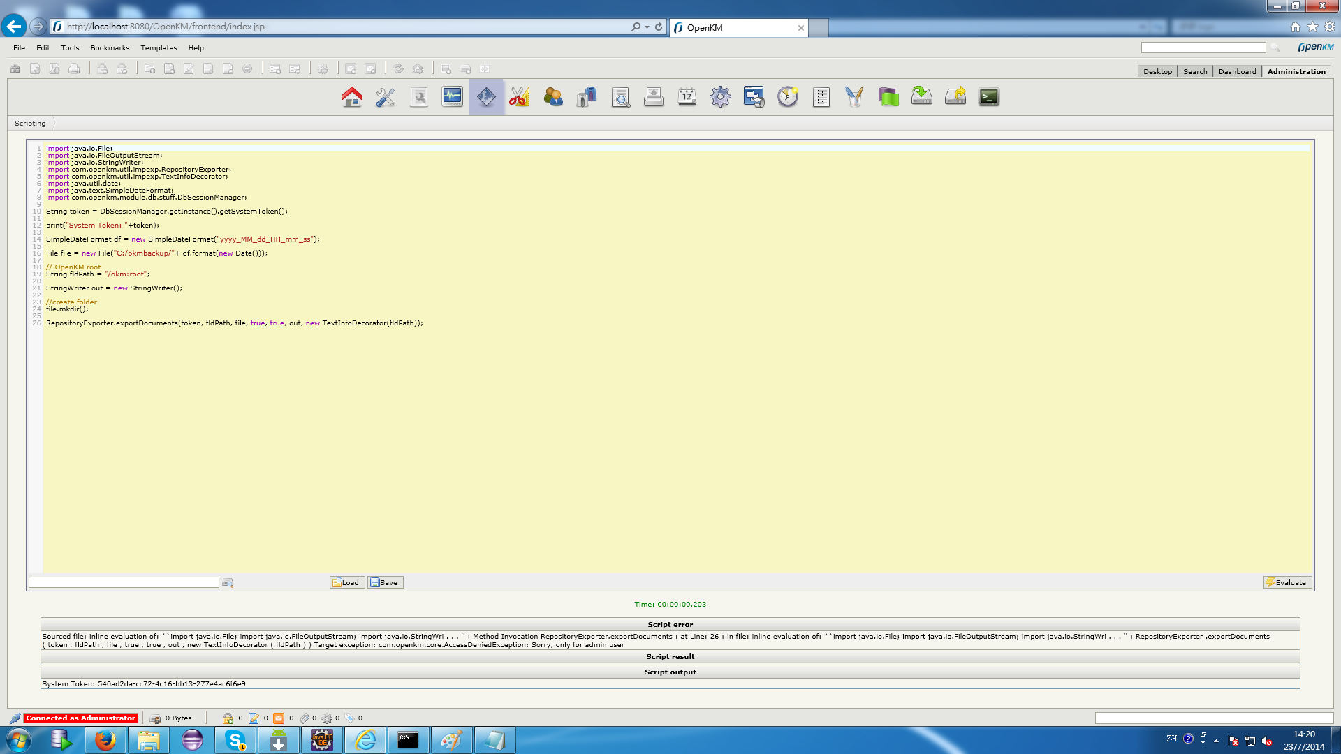Click the Save script button

click(x=385, y=583)
